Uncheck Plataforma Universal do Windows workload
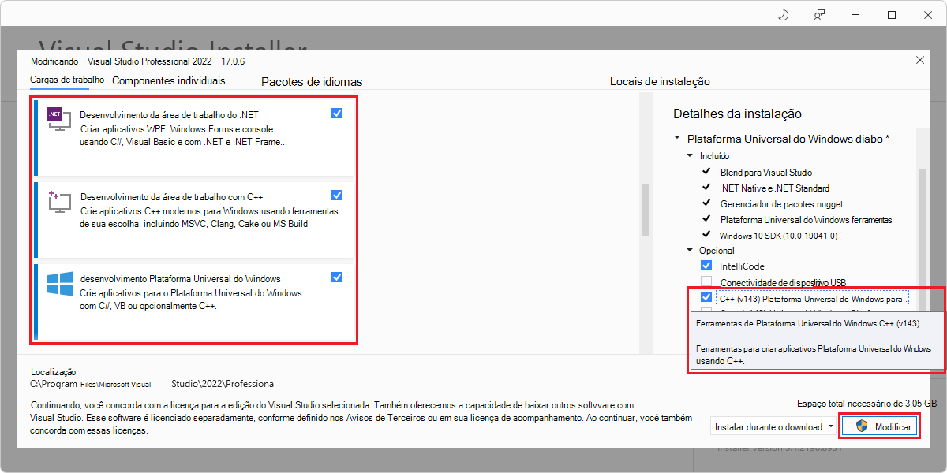The width and height of the screenshot is (947, 473). pyautogui.click(x=337, y=277)
